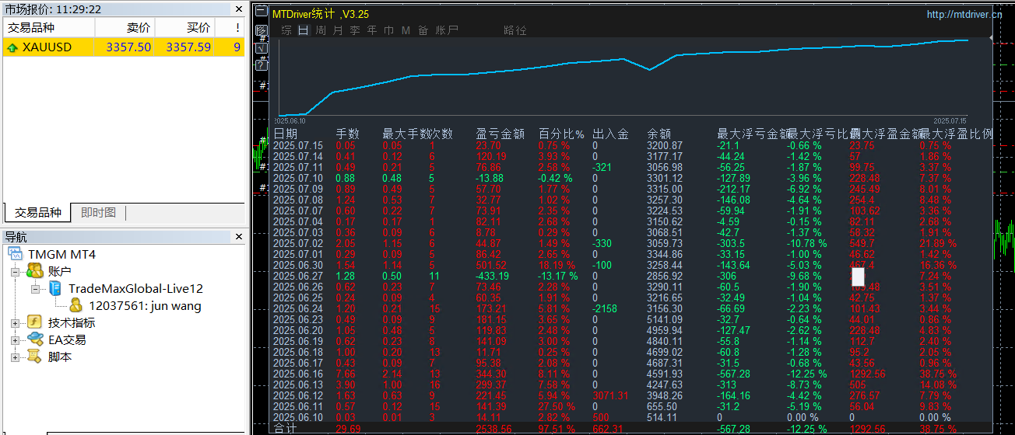Select the 日 daily statistics tab

303,30
